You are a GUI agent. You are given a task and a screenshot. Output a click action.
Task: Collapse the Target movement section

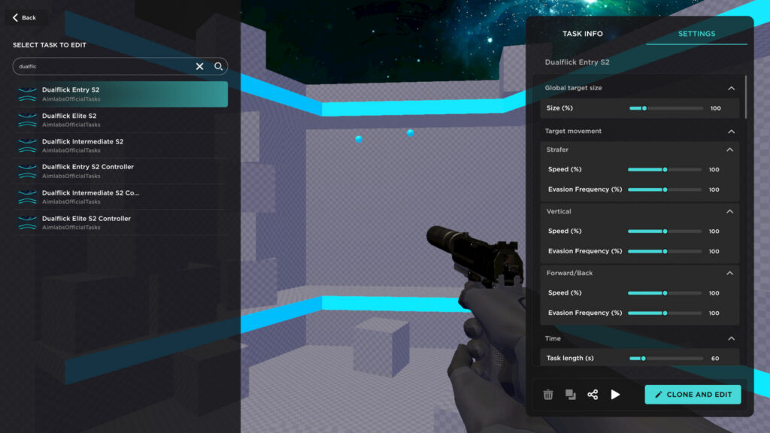coord(731,132)
